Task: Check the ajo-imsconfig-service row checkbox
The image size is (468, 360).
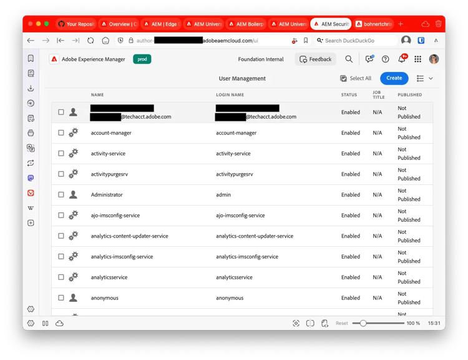Action: click(x=61, y=215)
